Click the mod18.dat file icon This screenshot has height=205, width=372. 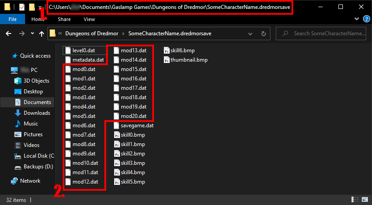click(116, 97)
